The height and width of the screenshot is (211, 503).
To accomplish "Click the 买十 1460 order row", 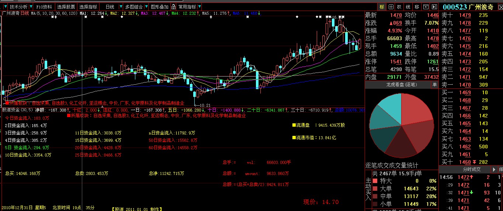I will coord(471,162).
